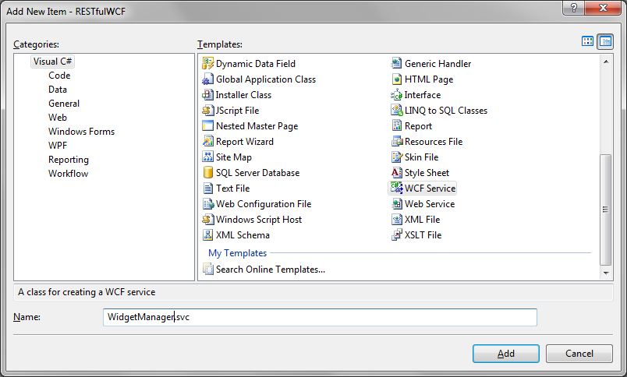This screenshot has width=627, height=377.
Task: Choose the HTML Page template icon
Action: 397,79
